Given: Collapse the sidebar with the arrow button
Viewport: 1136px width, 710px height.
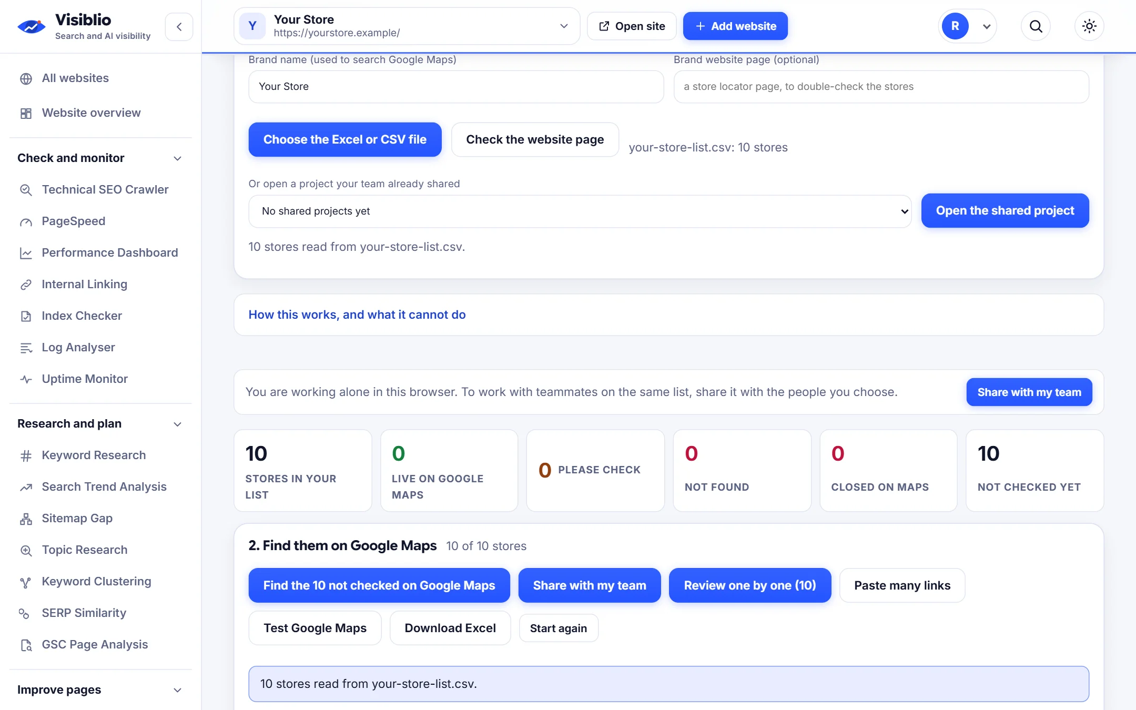Looking at the screenshot, I should pos(179,27).
